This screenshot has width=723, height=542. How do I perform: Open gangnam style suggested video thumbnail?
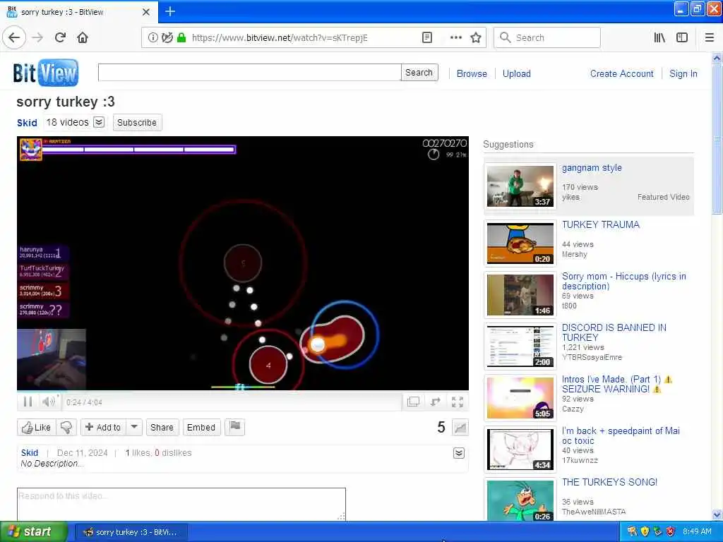pyautogui.click(x=520, y=186)
